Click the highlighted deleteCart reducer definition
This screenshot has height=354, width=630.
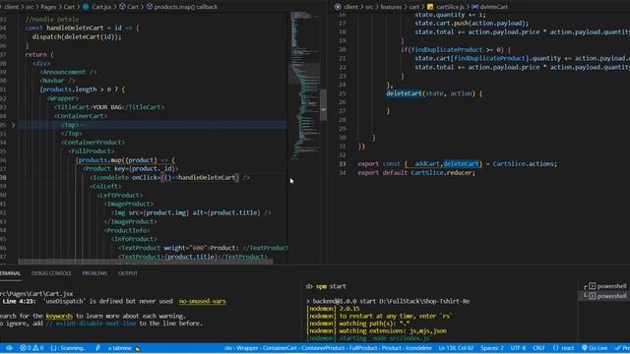pyautogui.click(x=404, y=93)
